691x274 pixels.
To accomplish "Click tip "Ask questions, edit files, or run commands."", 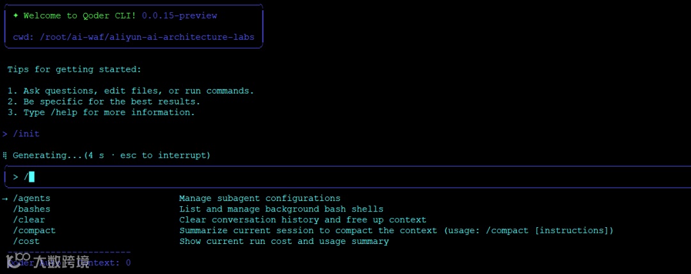I will click(138, 91).
